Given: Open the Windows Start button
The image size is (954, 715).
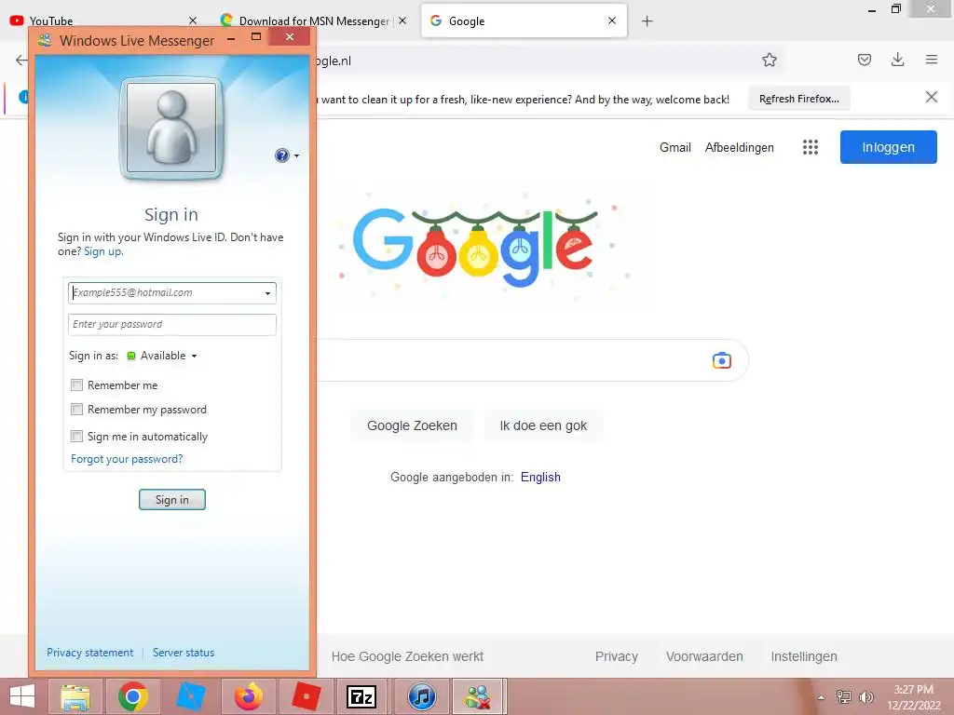Looking at the screenshot, I should tap(22, 696).
